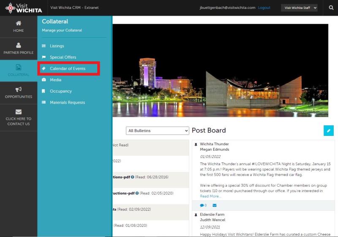Click the Elderslie Farm post title
Image resolution: width=338 pixels, height=237 pixels.
click(212, 214)
